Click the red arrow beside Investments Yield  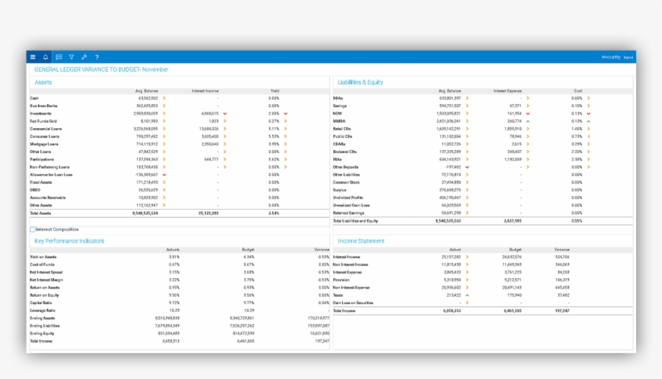(x=286, y=114)
